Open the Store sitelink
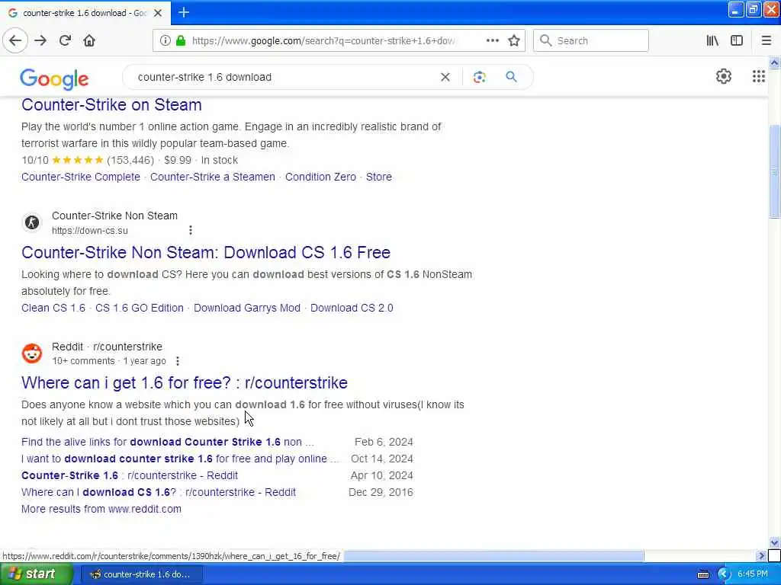The height and width of the screenshot is (585, 781). point(378,177)
